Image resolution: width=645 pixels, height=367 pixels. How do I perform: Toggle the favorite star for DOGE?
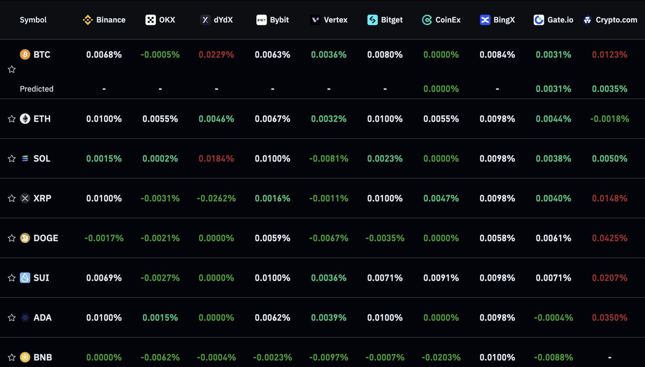tap(11, 238)
